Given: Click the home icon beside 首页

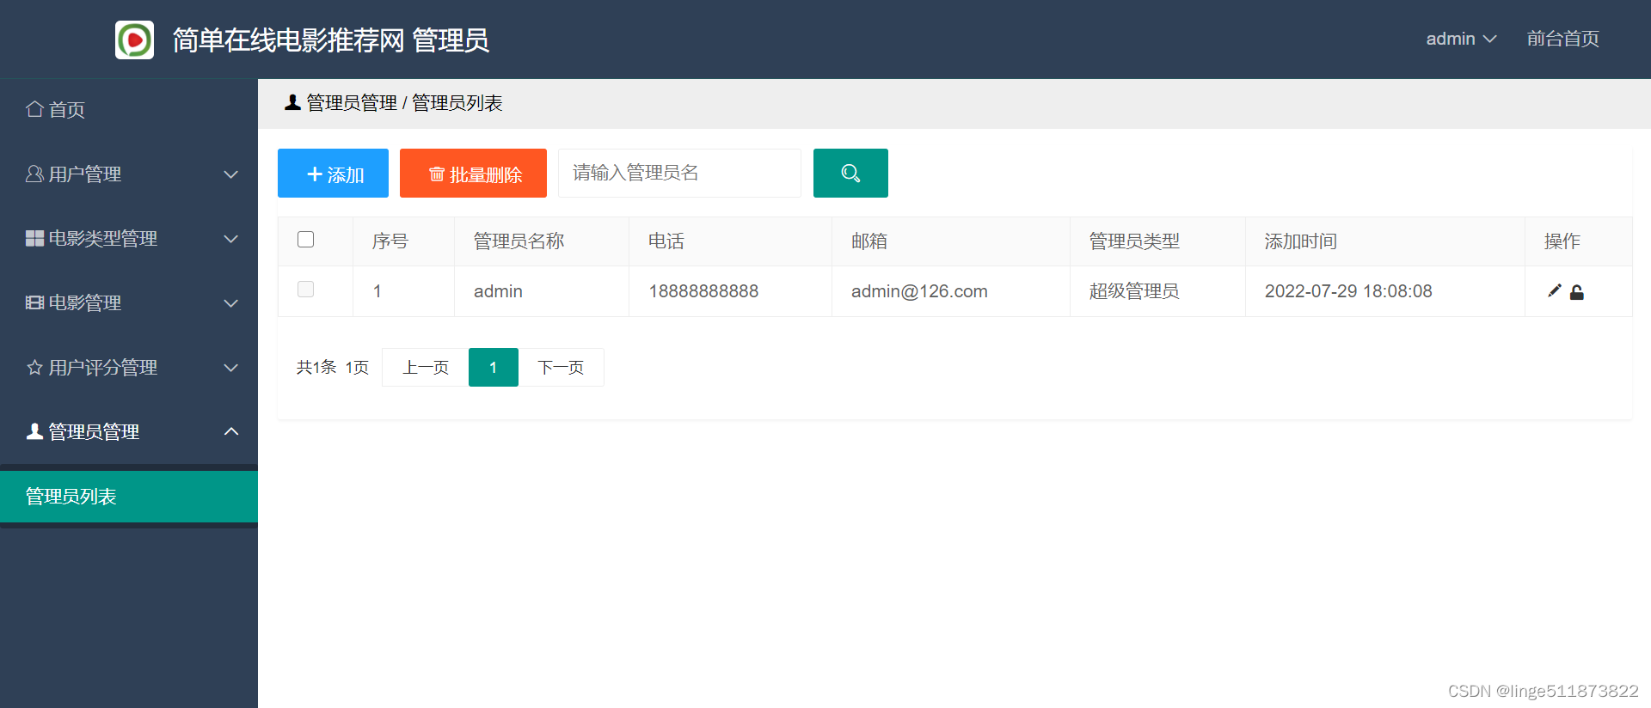Looking at the screenshot, I should point(34,109).
